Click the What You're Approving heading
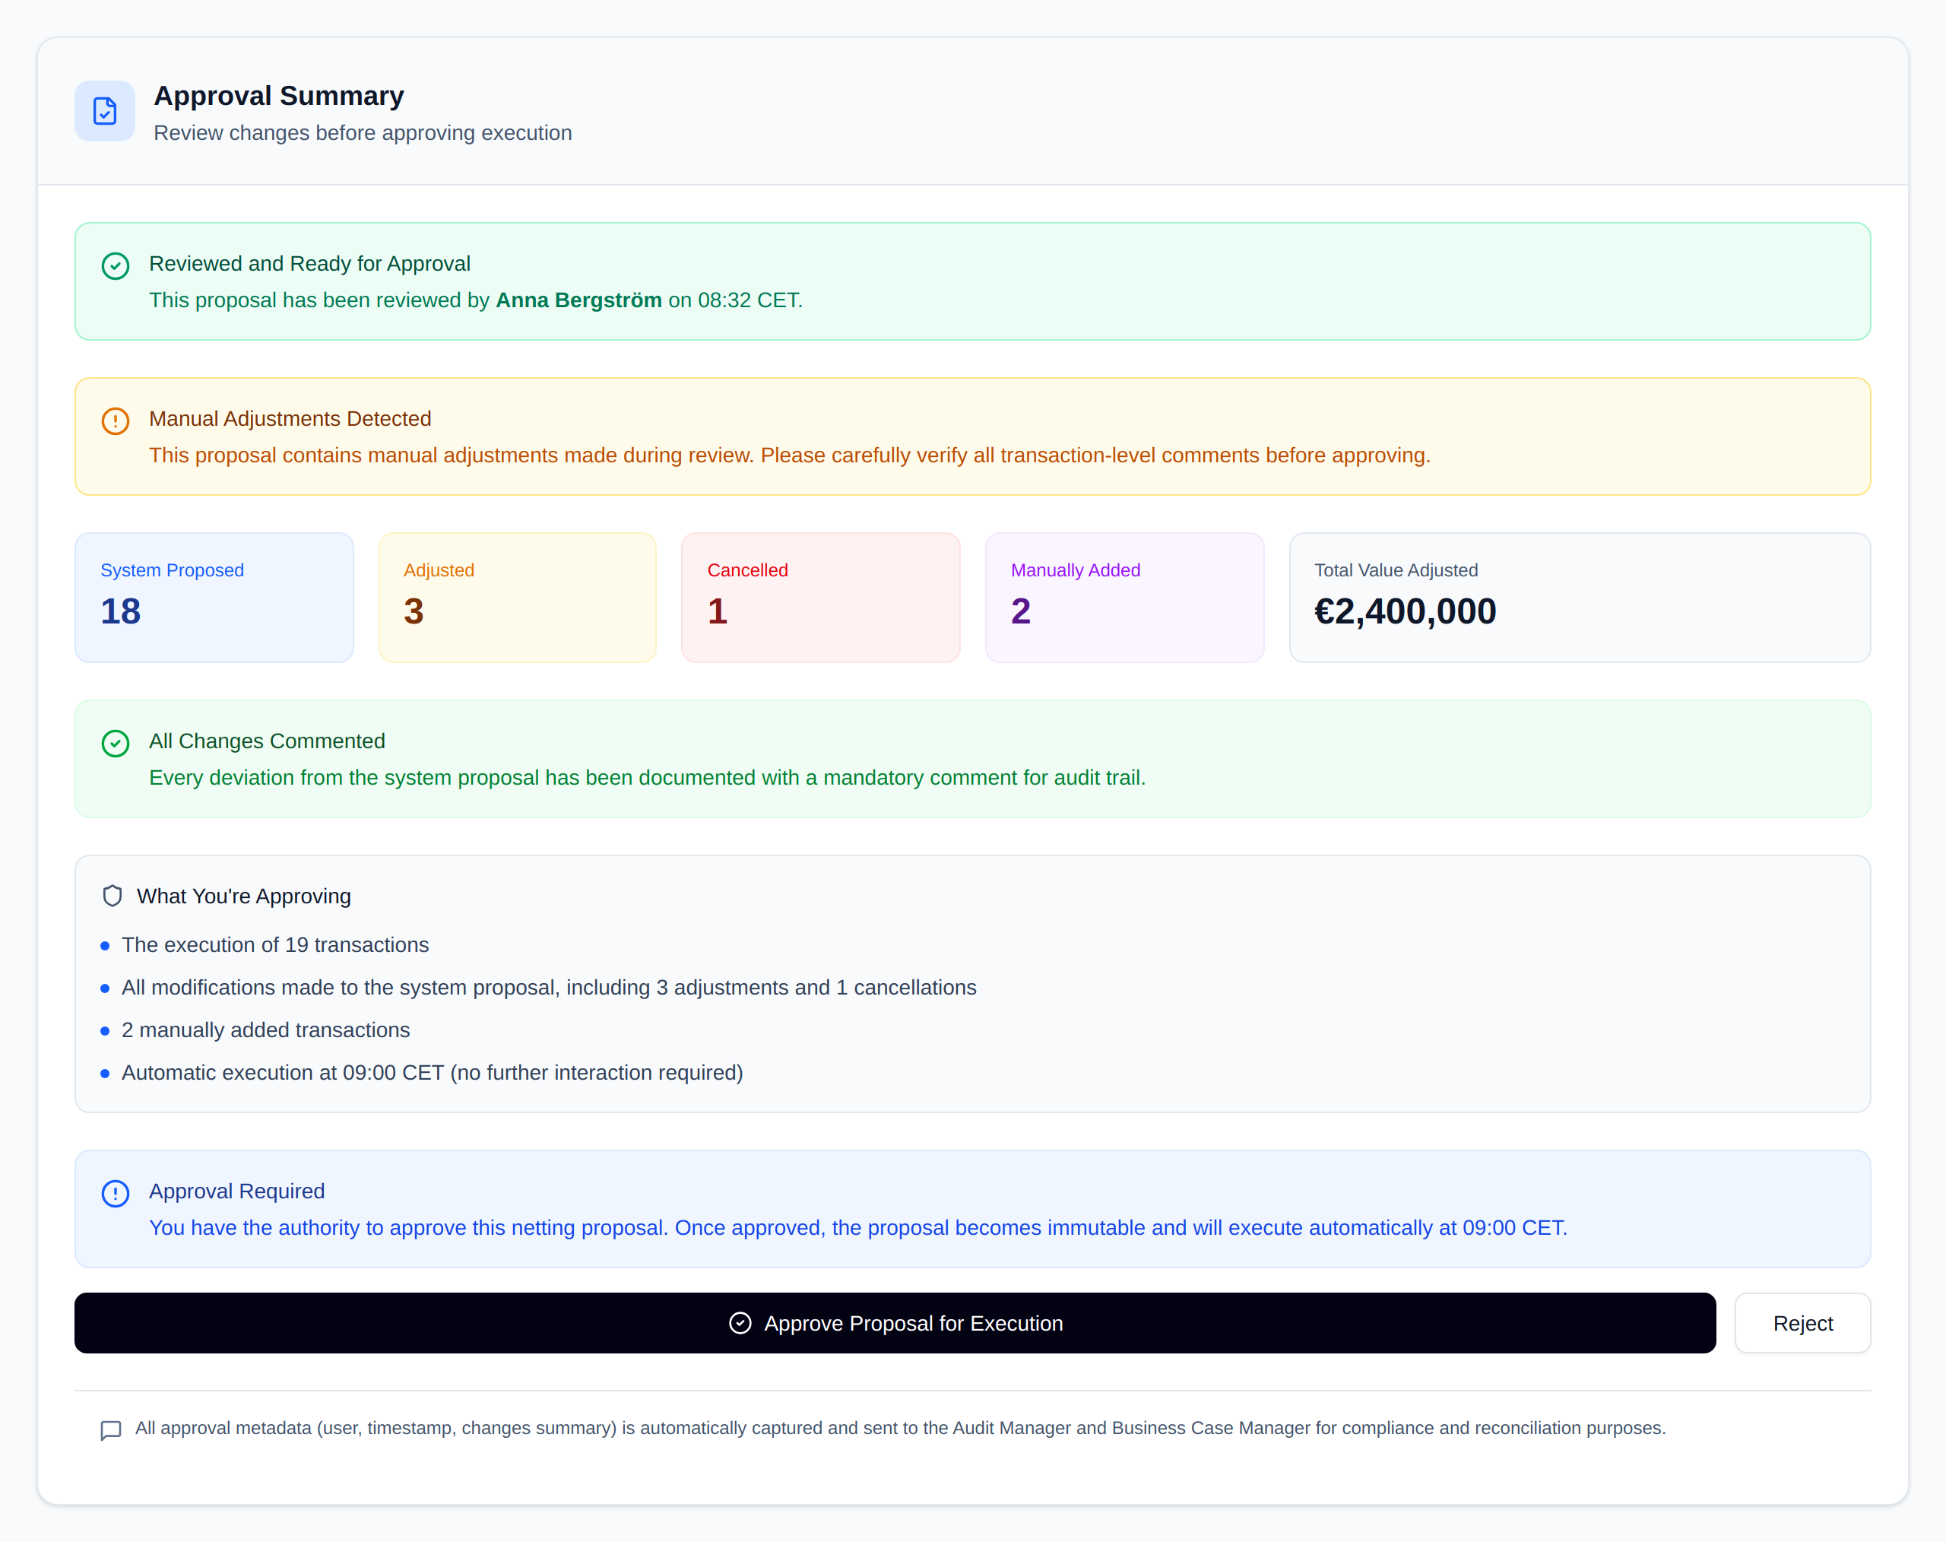 [244, 896]
